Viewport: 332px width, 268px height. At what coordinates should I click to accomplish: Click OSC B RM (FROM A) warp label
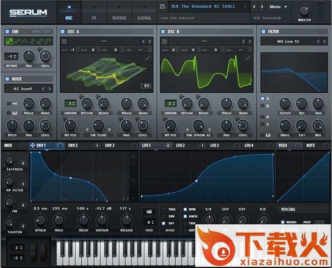coord(199,135)
